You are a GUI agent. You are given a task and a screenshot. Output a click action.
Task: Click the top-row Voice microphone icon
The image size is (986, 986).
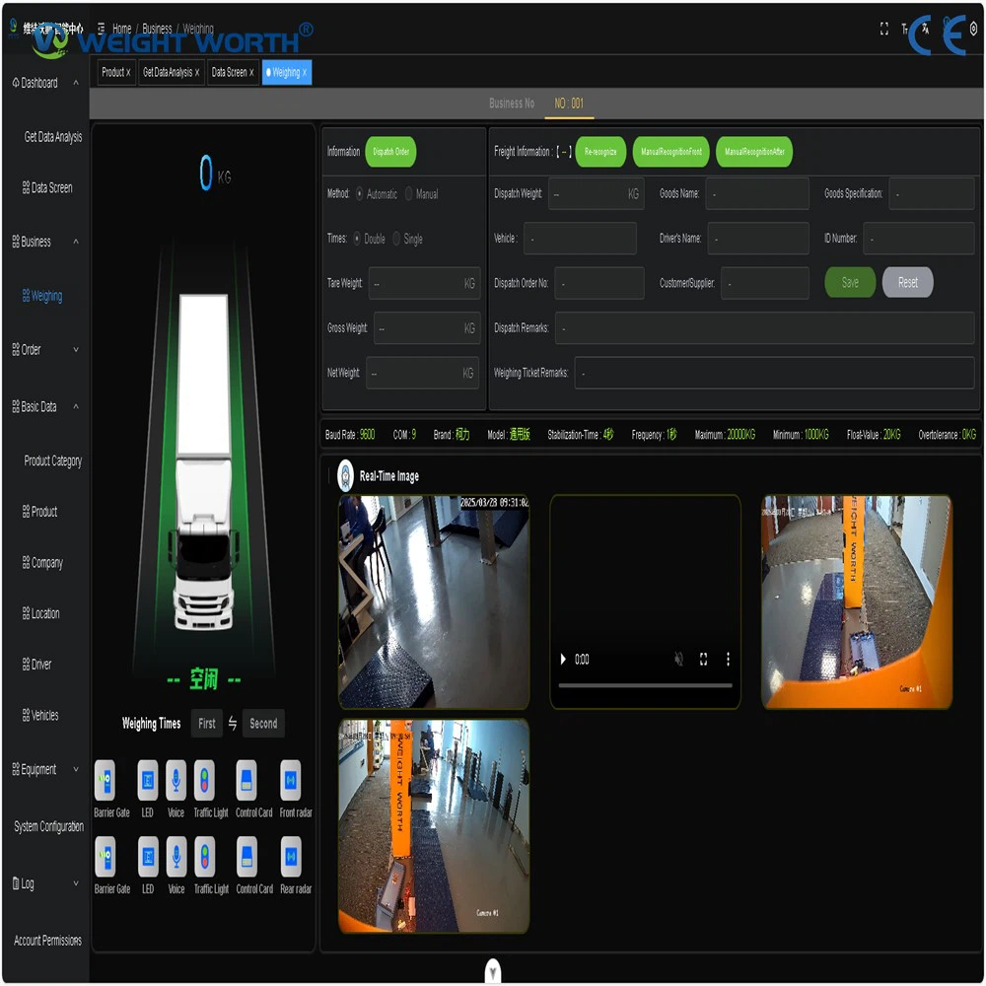[x=176, y=780]
